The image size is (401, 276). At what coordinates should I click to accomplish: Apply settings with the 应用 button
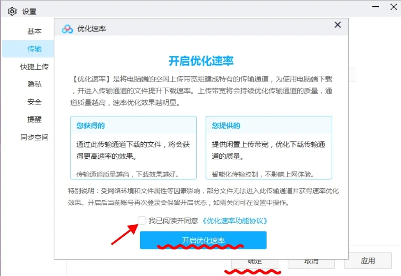(x=368, y=261)
